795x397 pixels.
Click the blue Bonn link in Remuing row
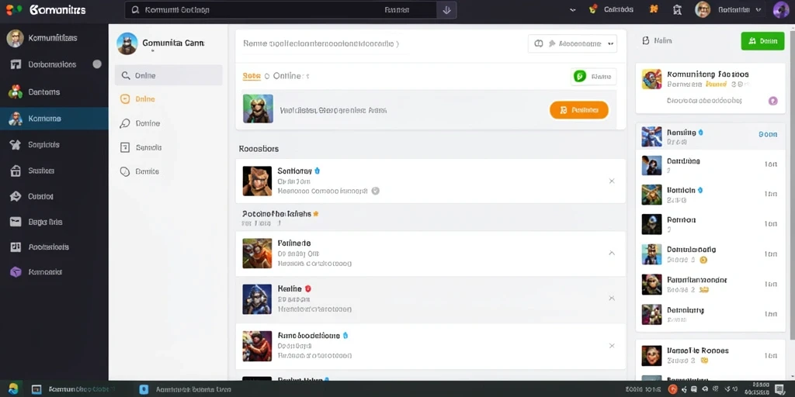tap(768, 135)
